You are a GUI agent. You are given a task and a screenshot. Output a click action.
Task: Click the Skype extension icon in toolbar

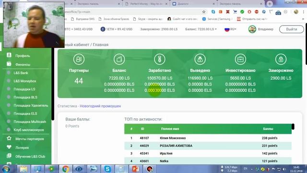[213, 12]
